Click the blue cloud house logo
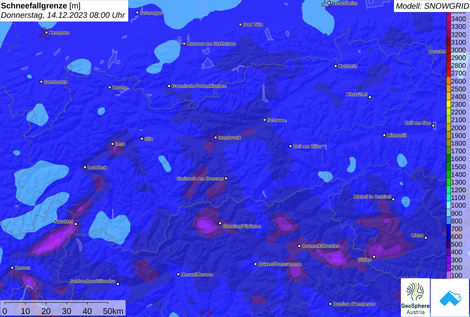Image resolution: width=470 pixels, height=317 pixels. tap(450, 298)
